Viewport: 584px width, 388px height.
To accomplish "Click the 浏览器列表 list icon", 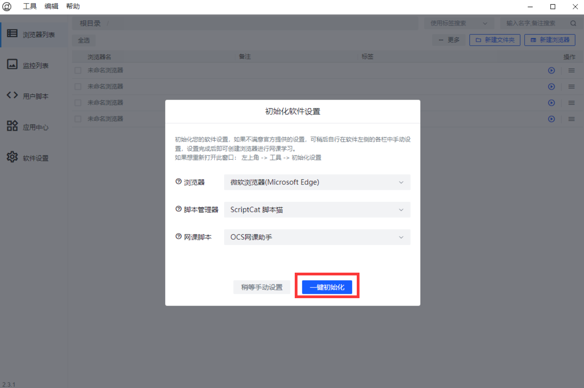I will point(12,33).
